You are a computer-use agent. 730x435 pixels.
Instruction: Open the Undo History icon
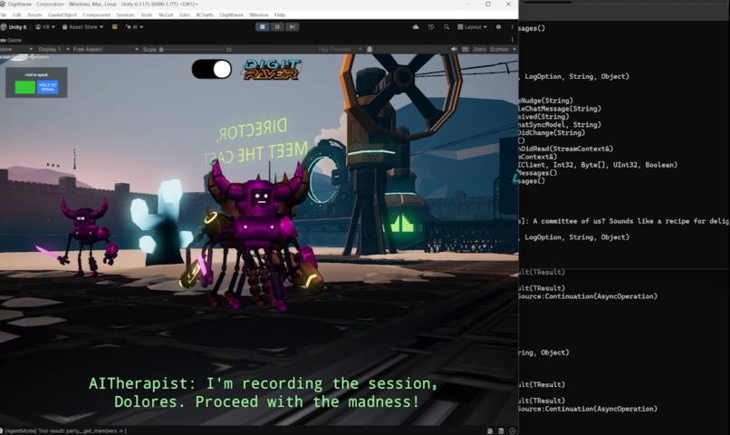coord(431,27)
